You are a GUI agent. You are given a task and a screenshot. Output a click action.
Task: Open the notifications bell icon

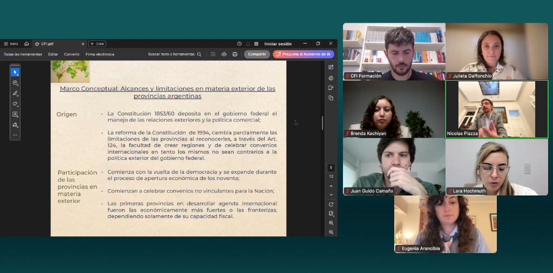click(247, 44)
